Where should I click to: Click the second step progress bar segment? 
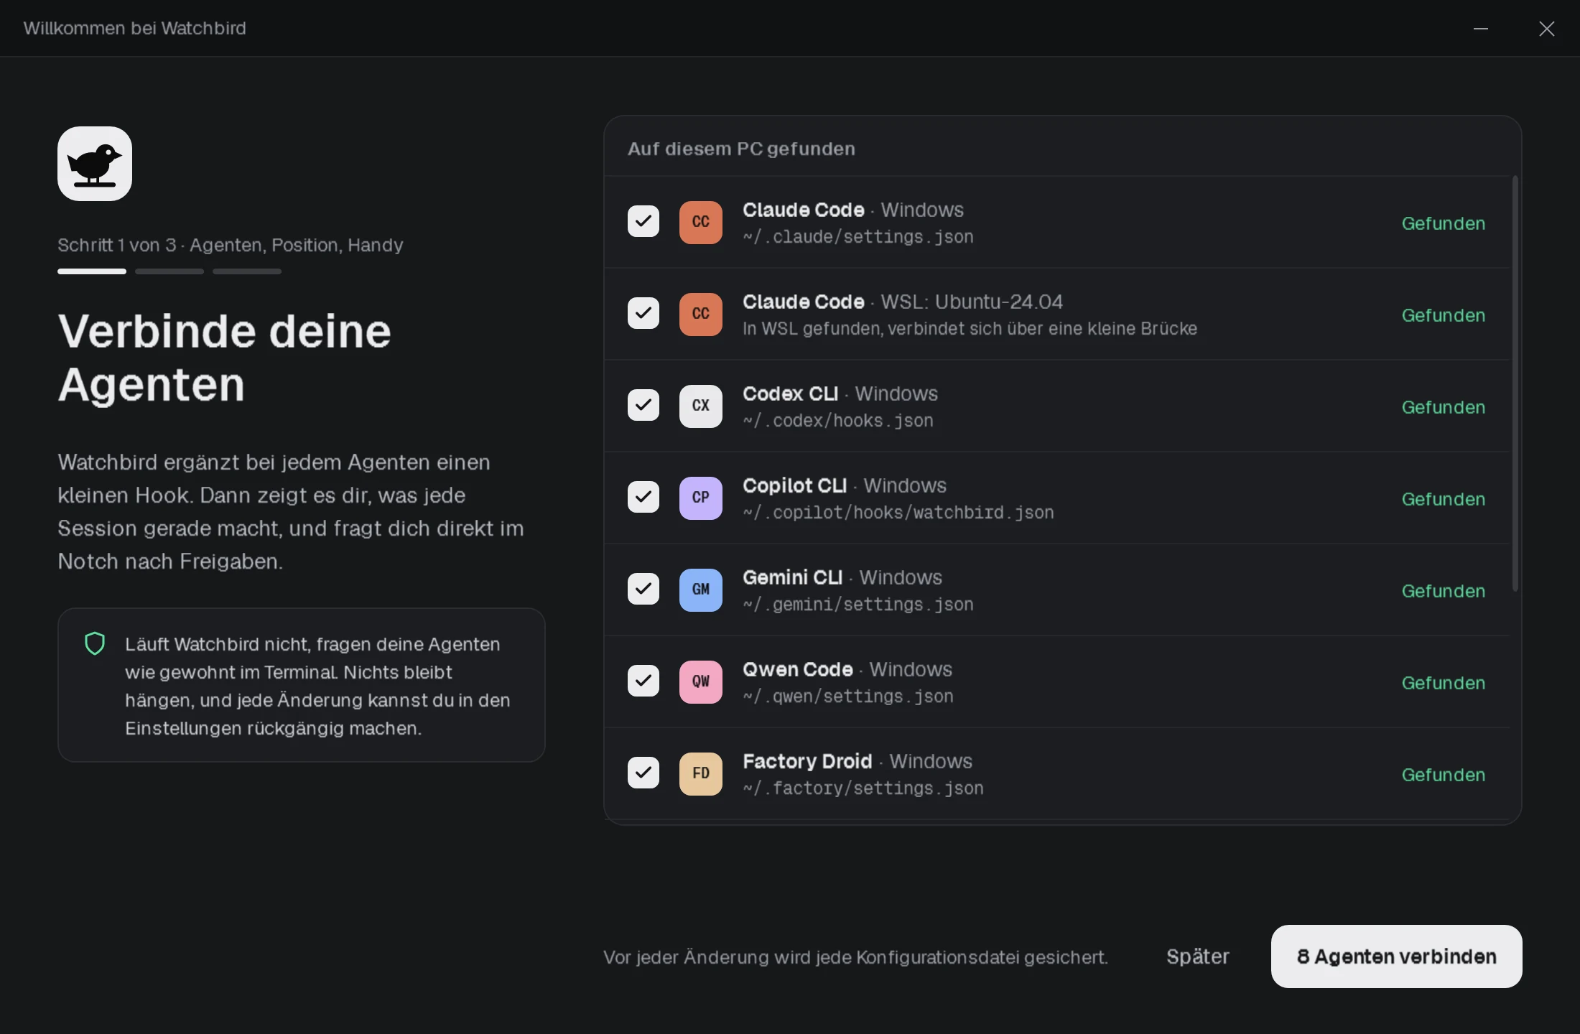169,271
